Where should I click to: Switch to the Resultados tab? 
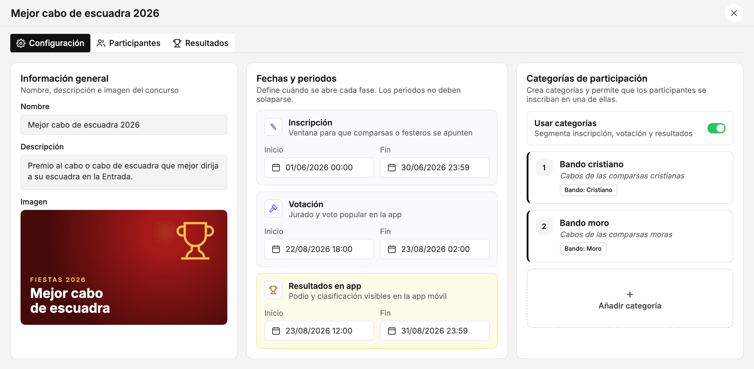tap(200, 43)
